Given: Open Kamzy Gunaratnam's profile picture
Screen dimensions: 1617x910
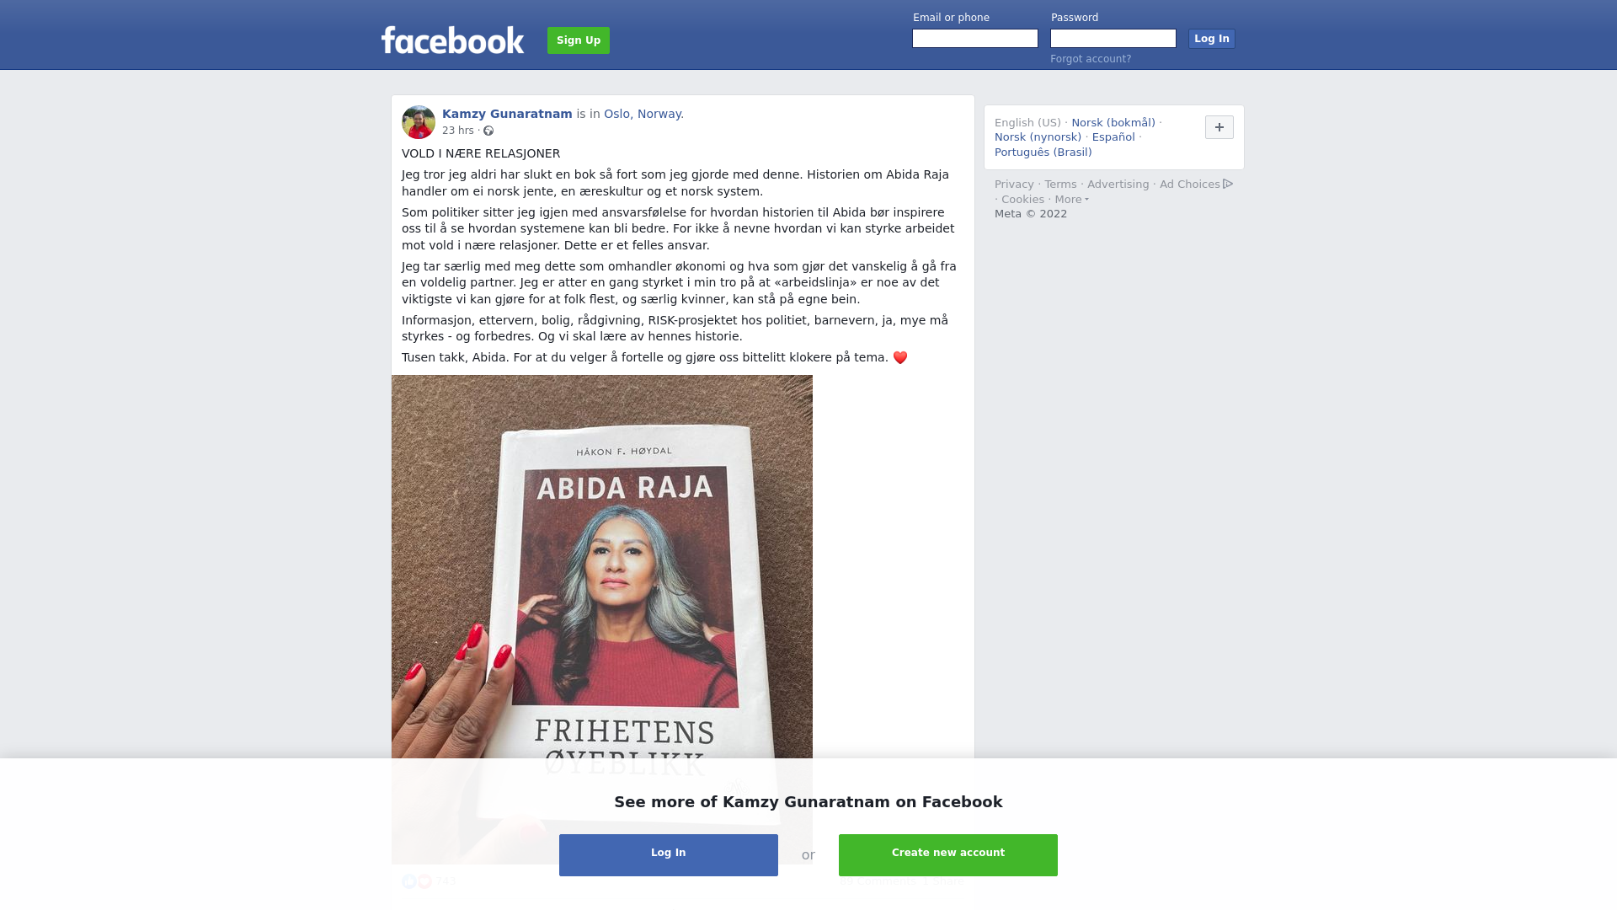Looking at the screenshot, I should click(x=419, y=122).
